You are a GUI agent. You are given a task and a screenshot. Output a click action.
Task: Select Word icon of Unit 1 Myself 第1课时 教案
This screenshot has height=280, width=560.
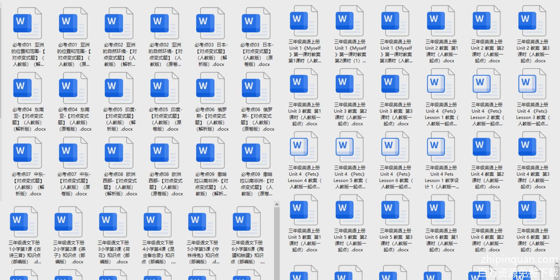(x=304, y=21)
